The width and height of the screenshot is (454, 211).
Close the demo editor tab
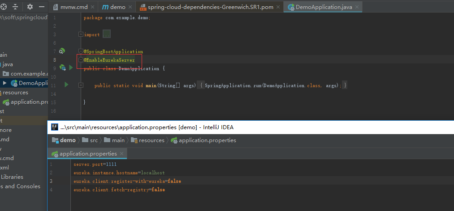click(131, 7)
